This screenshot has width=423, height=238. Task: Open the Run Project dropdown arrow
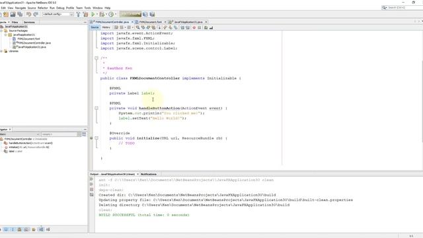click(x=97, y=15)
